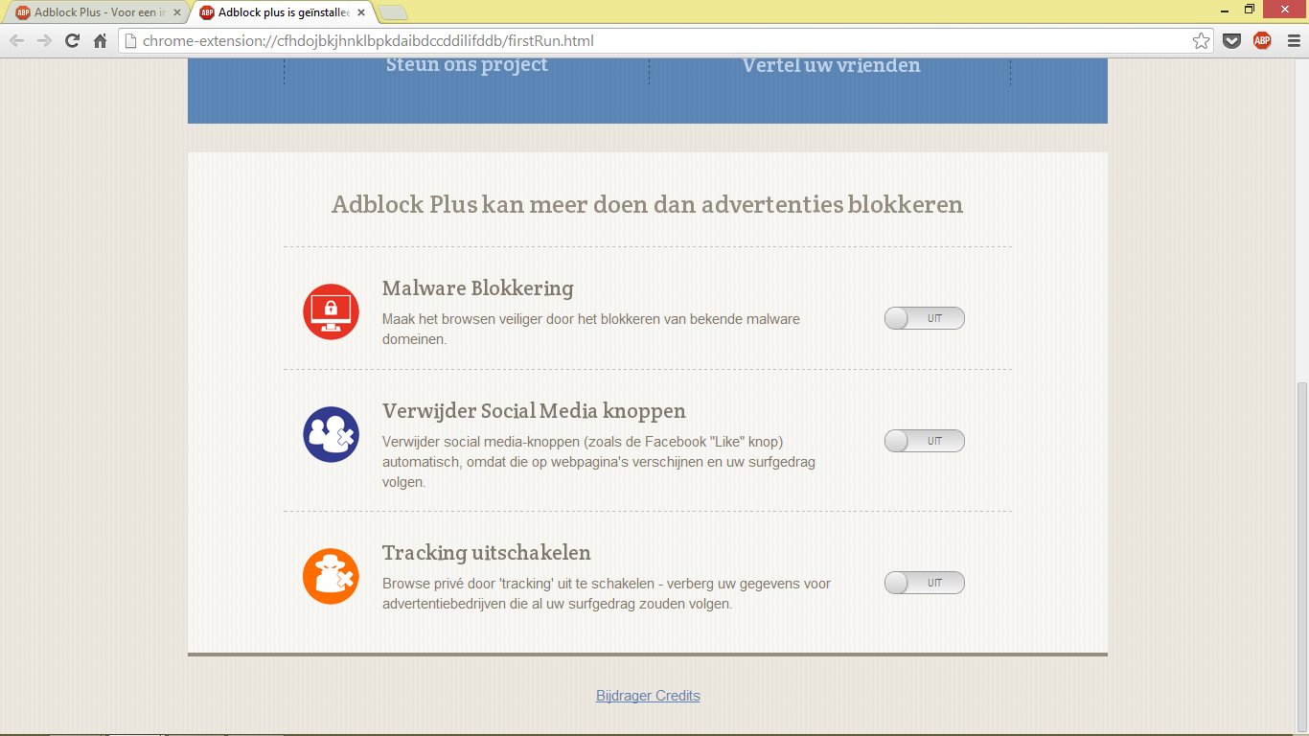The height and width of the screenshot is (736, 1309).
Task: Enable the Malware Blokkering toggle
Action: click(924, 318)
